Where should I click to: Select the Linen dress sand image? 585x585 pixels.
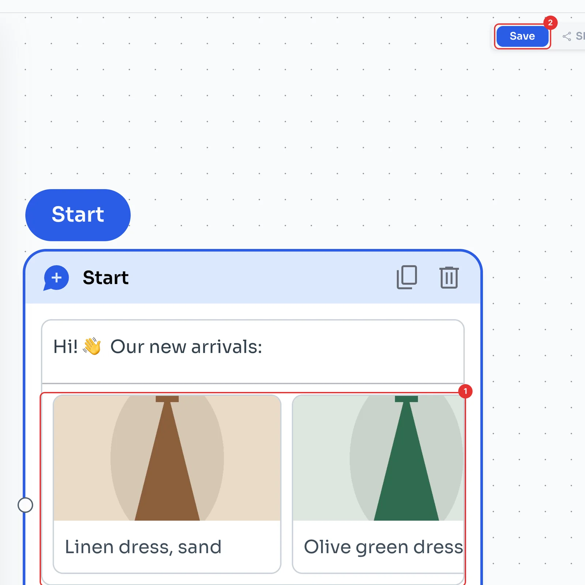tap(167, 458)
